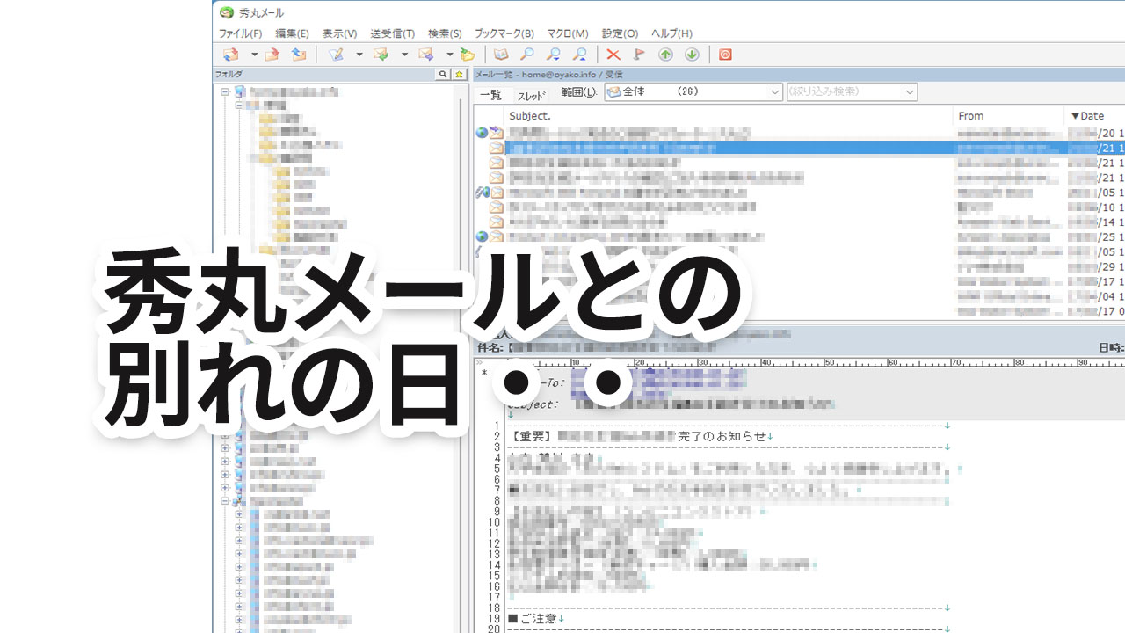Click the folder pane star favorites icon

coord(459,75)
